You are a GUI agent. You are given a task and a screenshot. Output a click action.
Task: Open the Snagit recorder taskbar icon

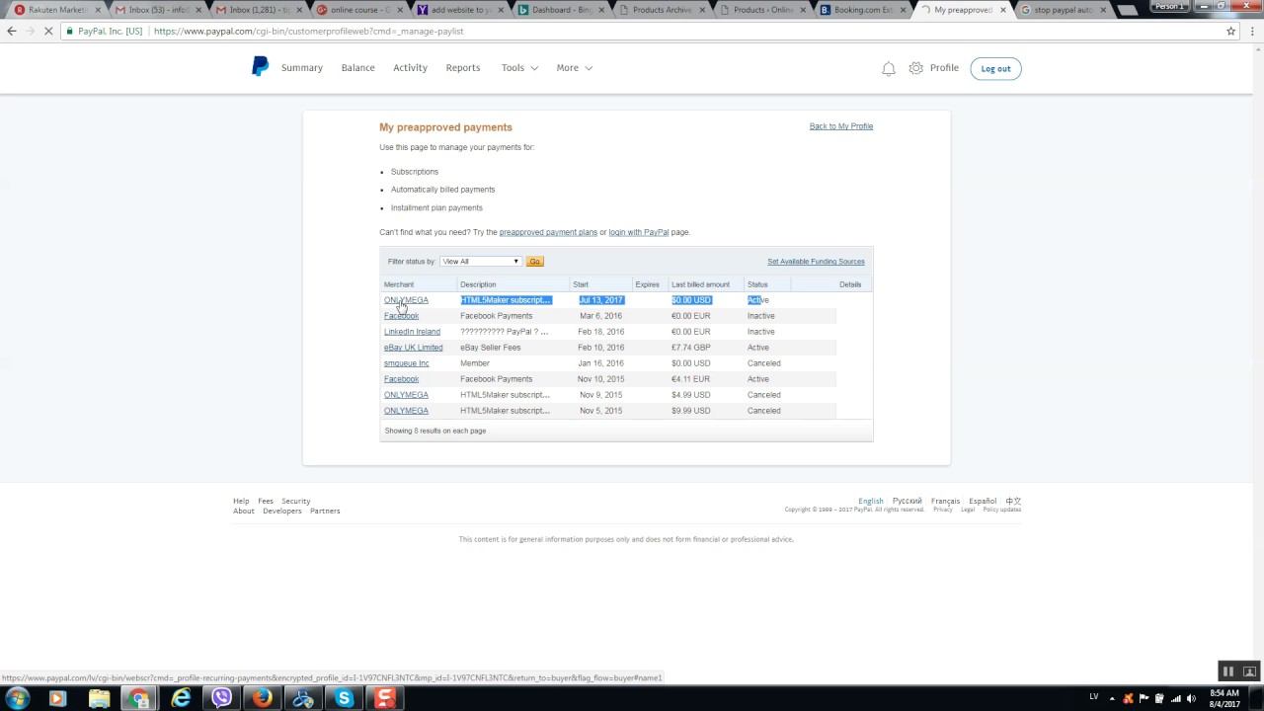click(385, 699)
